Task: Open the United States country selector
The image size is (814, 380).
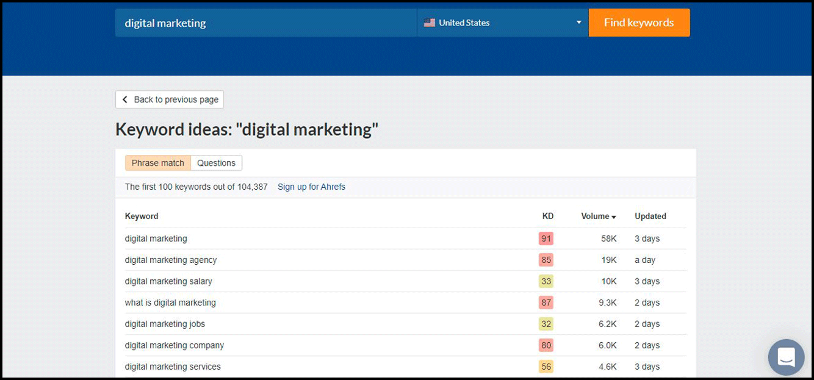Action: pyautogui.click(x=502, y=23)
